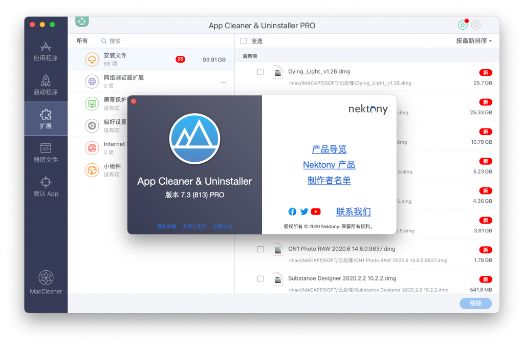Click the 25.7 GB size value

pos(483,83)
